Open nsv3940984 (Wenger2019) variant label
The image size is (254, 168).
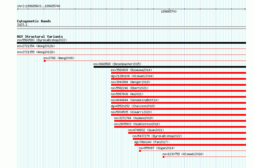130,82
